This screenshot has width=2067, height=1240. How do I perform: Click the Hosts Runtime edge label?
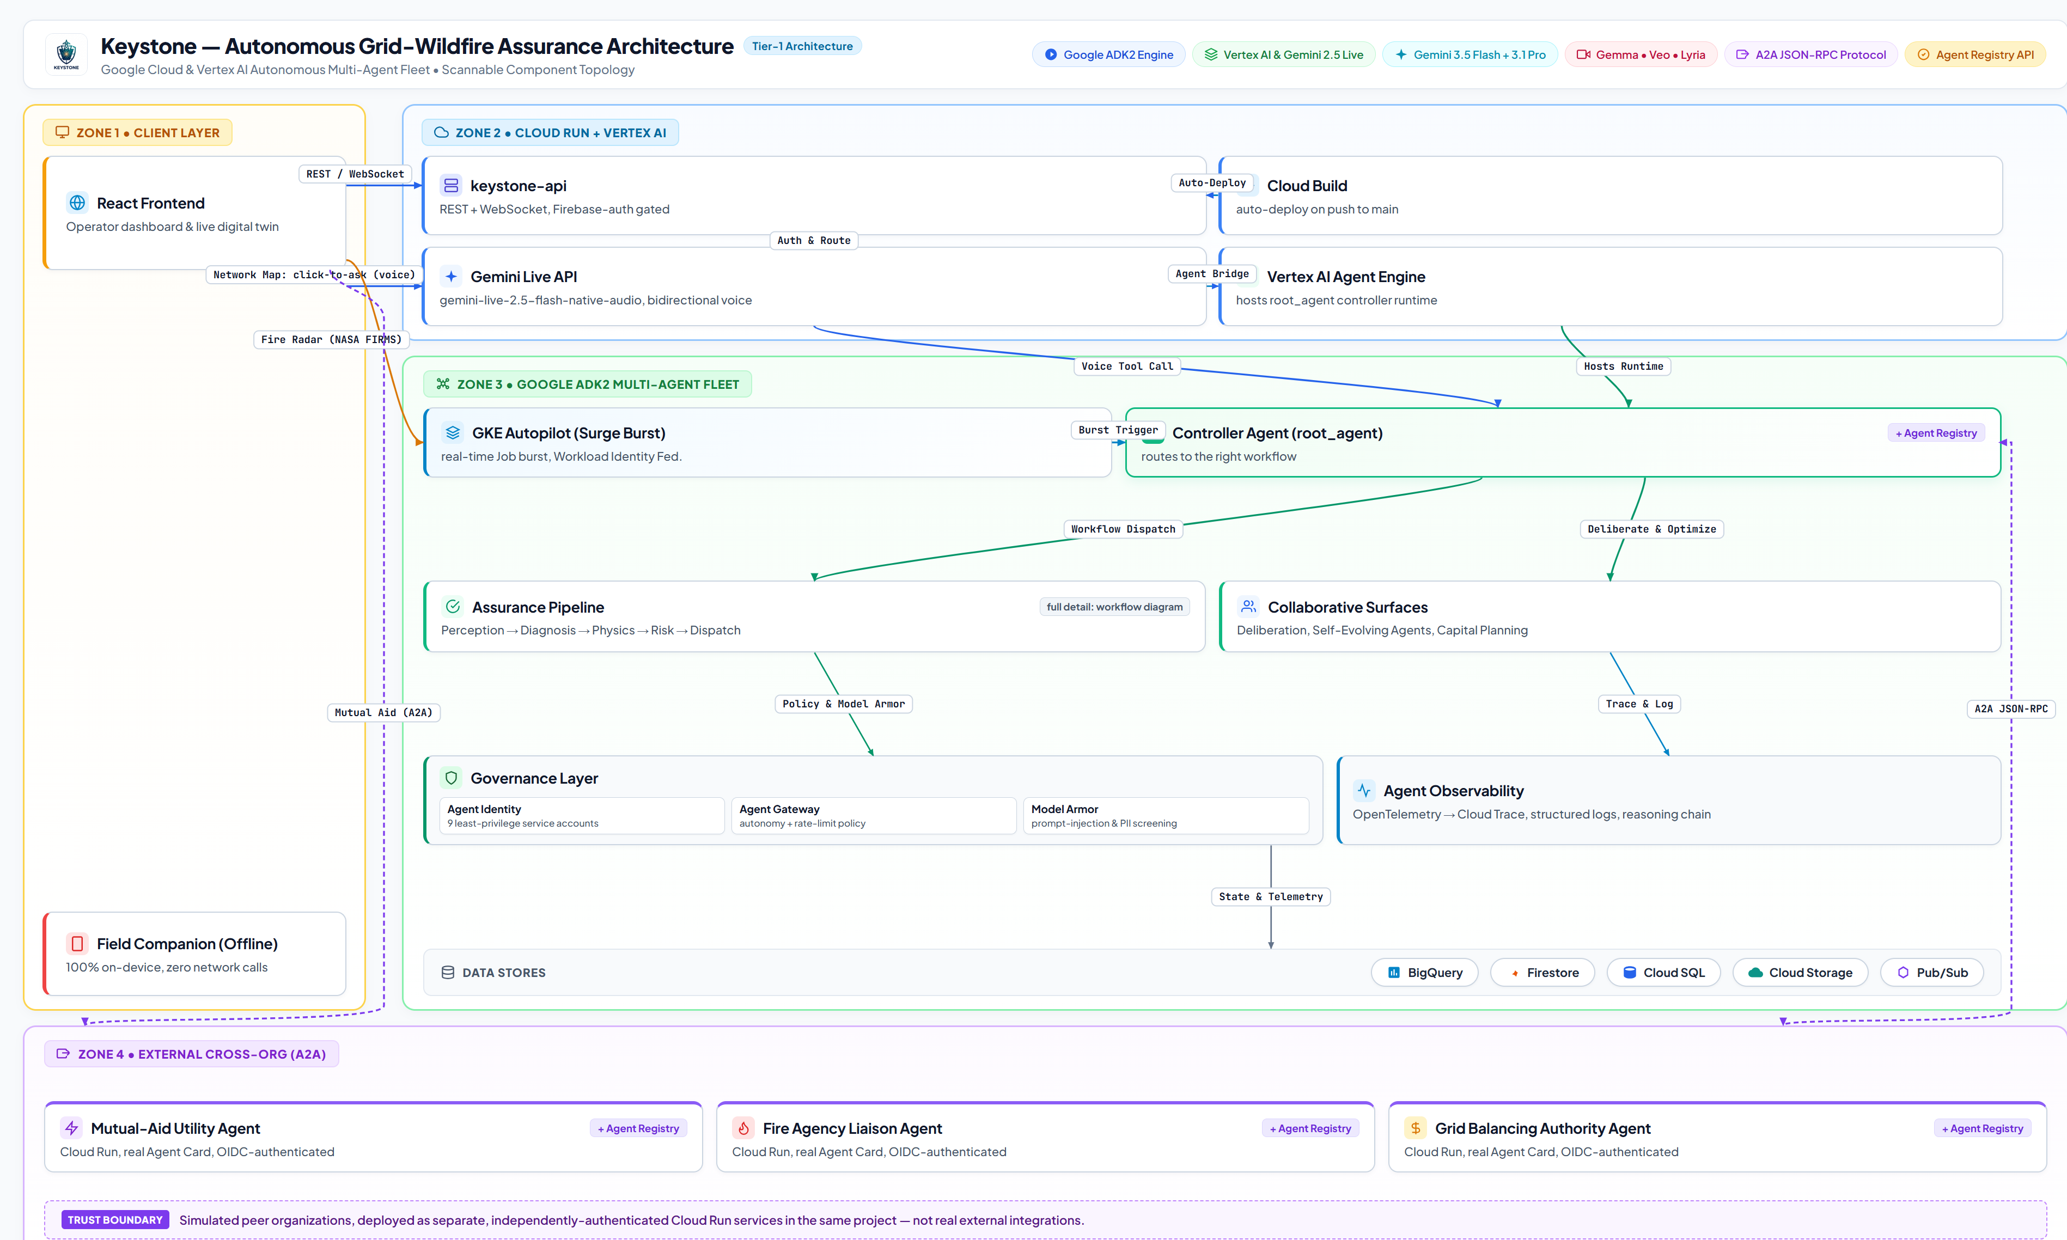pyautogui.click(x=1623, y=366)
